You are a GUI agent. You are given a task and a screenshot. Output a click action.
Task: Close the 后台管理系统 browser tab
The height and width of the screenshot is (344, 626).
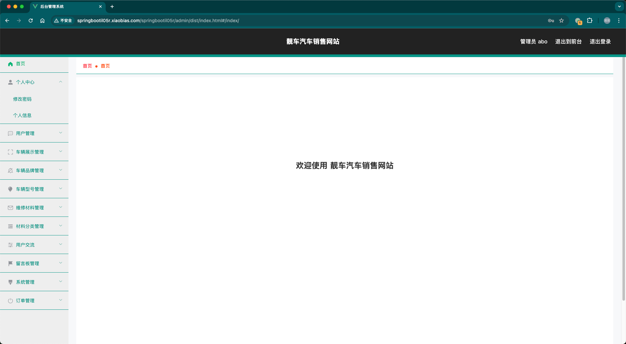(100, 7)
